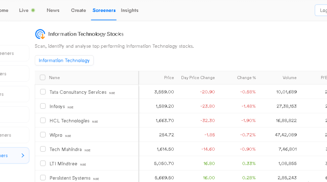Sort by the Volume column header
327x182 pixels.
click(289, 78)
